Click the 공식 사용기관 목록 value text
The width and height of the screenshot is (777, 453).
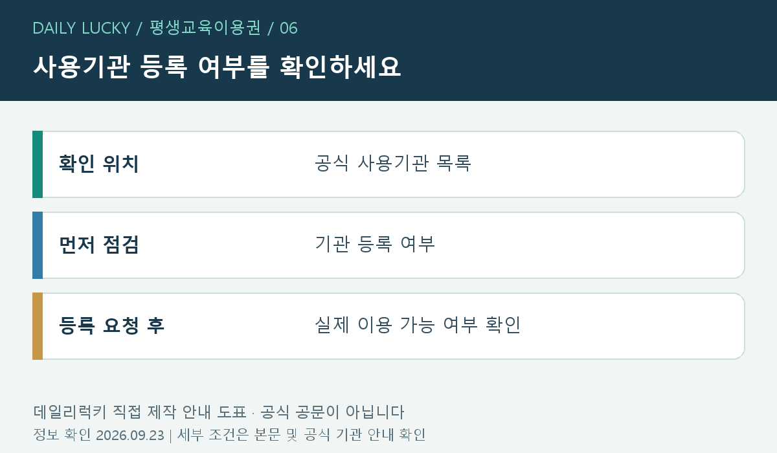tap(393, 163)
